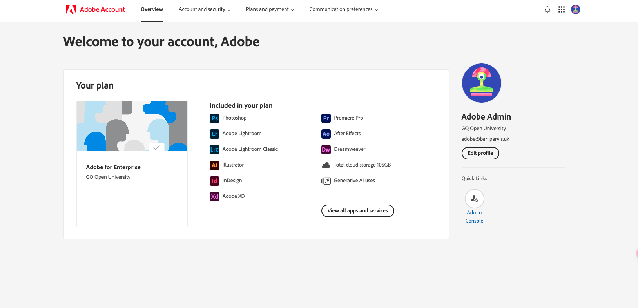The height and width of the screenshot is (308, 638).
Task: Expand the Plans and payment menu
Action: coord(270,9)
